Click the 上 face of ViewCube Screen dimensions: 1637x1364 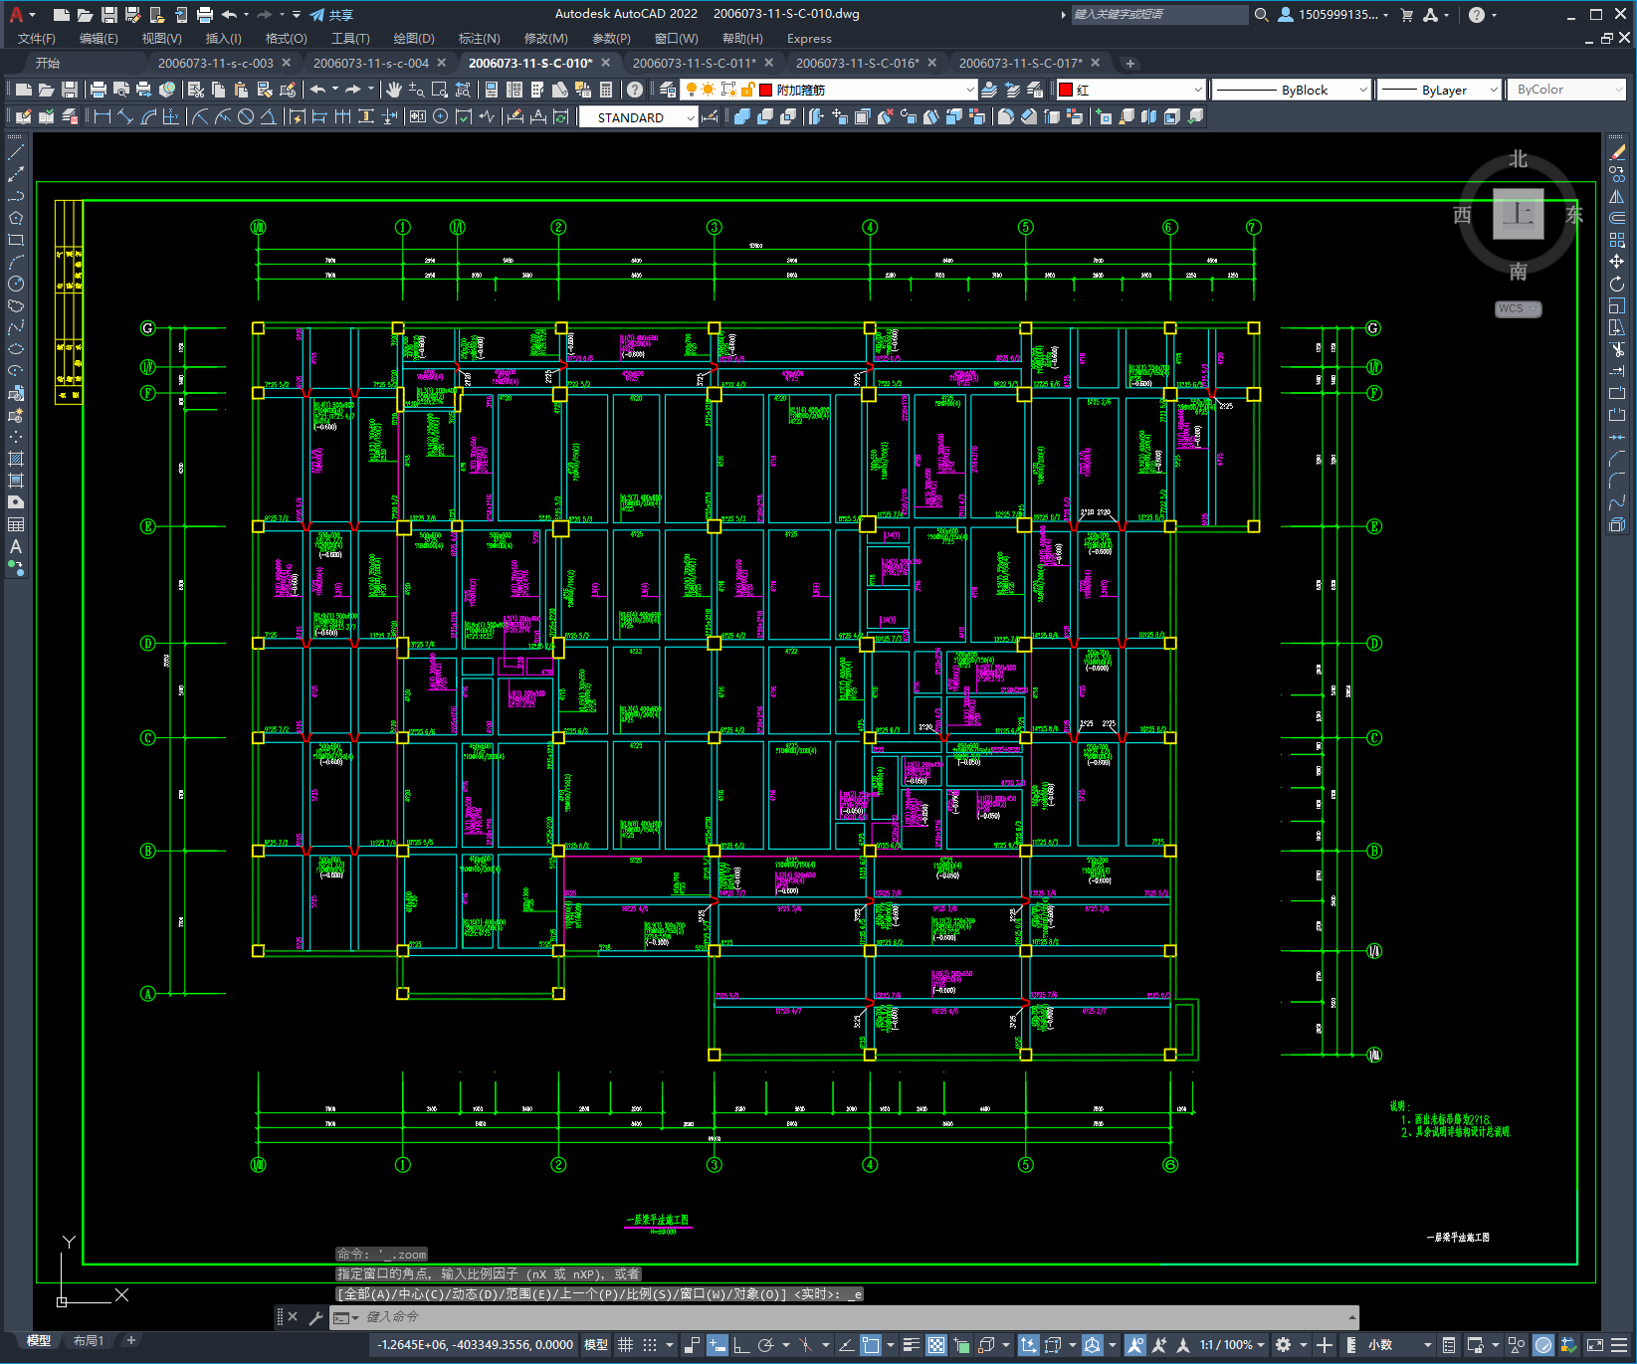(x=1519, y=214)
